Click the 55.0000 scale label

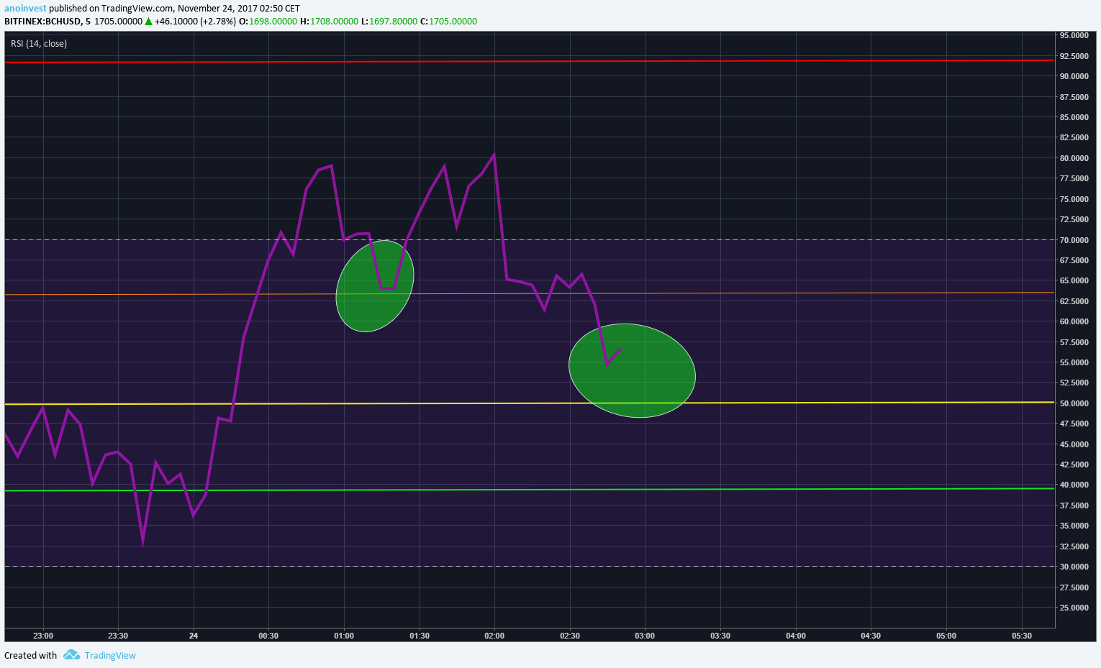tap(1074, 362)
